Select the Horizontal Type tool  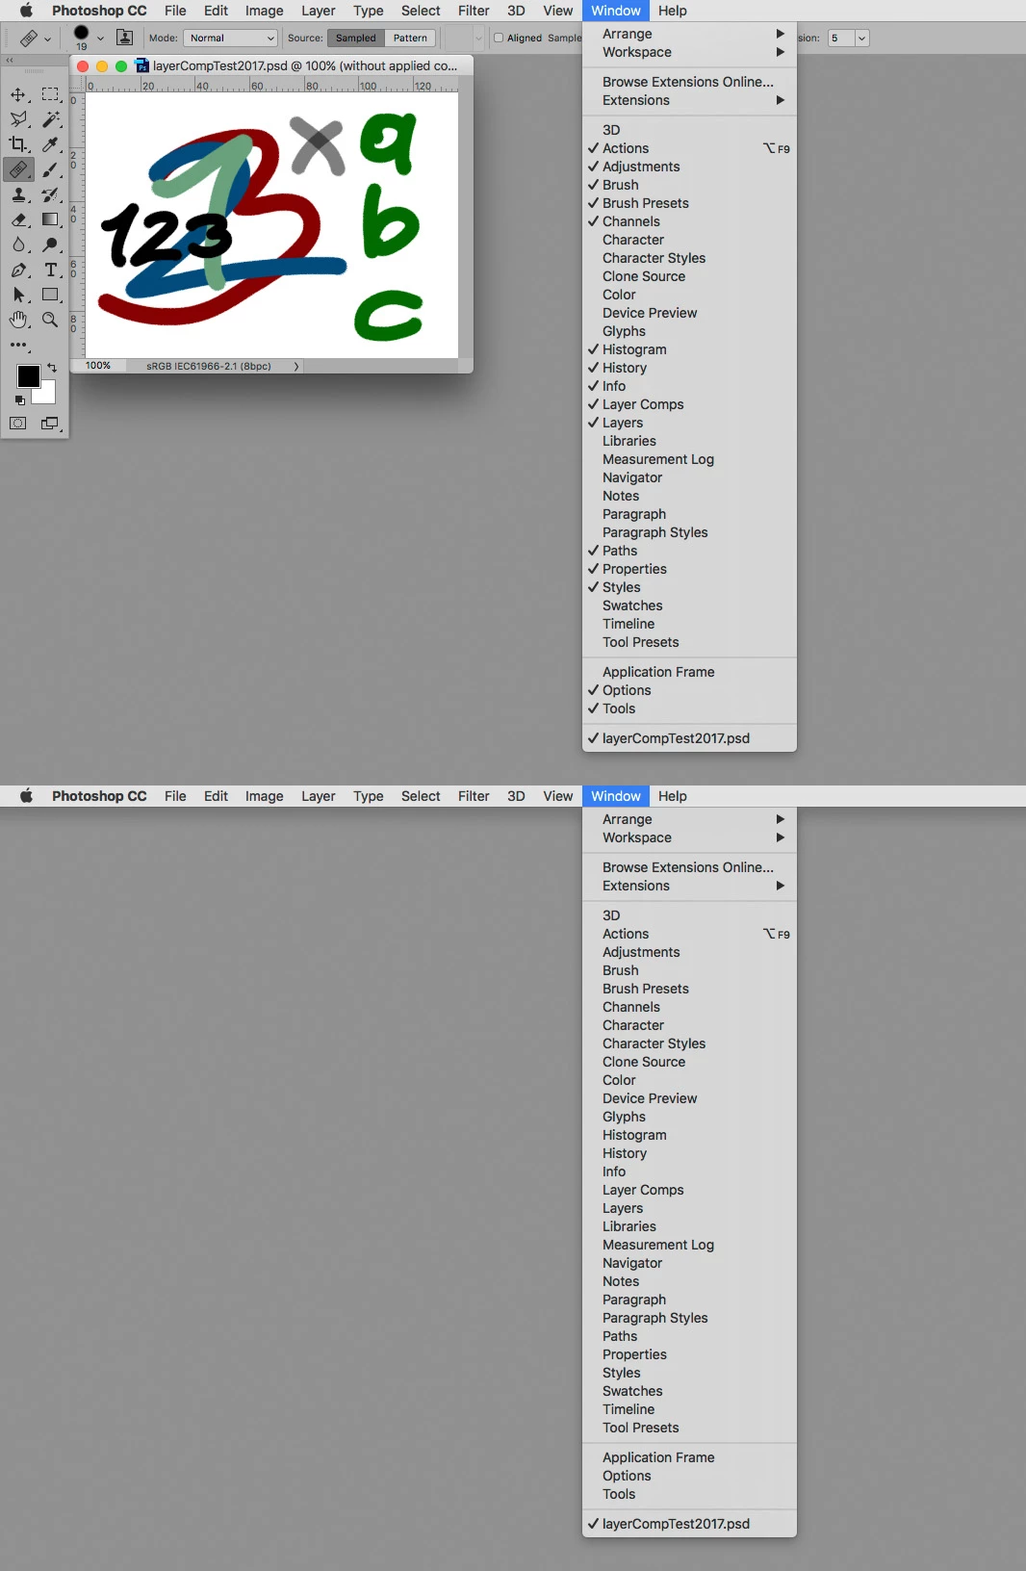pyautogui.click(x=50, y=270)
